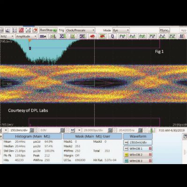Click the 150.0mV/div vertical scale field

[x=19, y=130]
